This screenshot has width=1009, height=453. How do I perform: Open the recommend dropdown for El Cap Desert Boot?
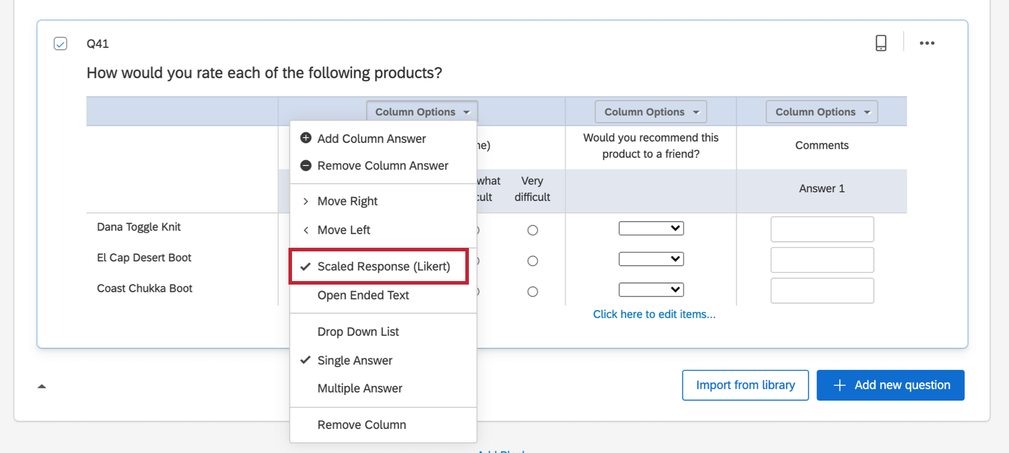pyautogui.click(x=651, y=259)
